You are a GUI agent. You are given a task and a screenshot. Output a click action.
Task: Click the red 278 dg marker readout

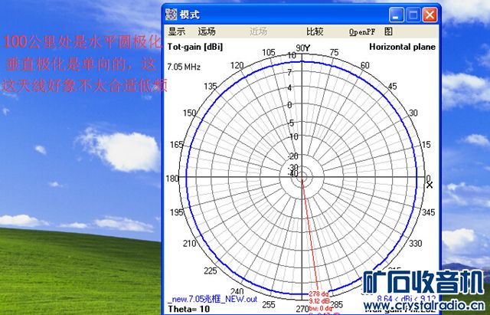pyautogui.click(x=318, y=294)
